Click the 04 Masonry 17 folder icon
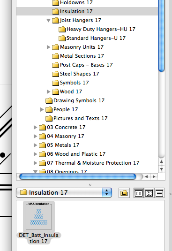 [42, 136]
